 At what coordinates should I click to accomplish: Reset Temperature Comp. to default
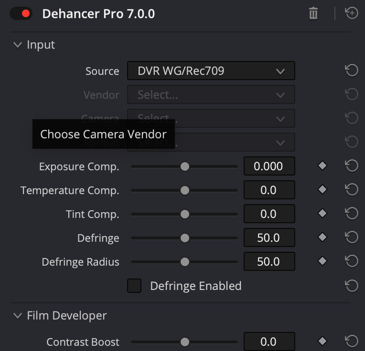pos(351,189)
